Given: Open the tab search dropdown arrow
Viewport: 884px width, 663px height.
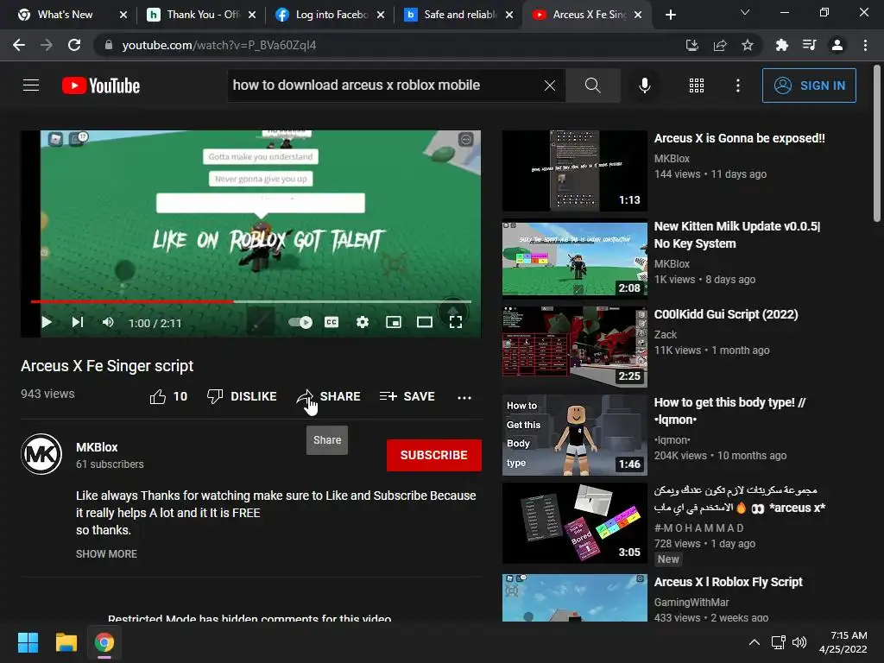Looking at the screenshot, I should pyautogui.click(x=745, y=12).
